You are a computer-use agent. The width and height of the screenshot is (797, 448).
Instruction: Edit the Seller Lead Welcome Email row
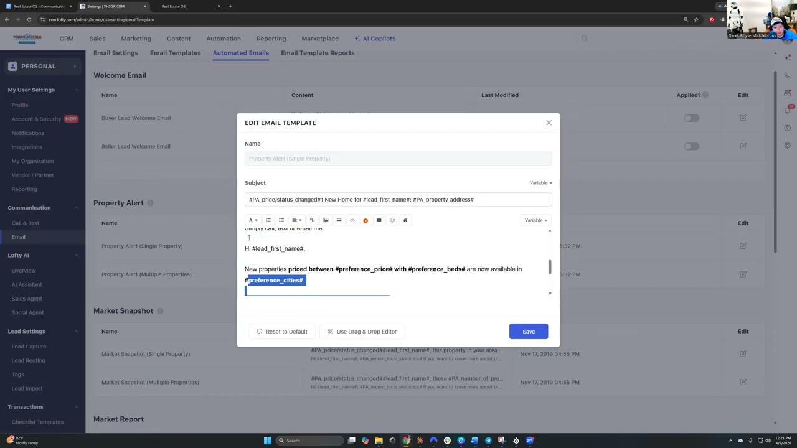[x=743, y=147]
